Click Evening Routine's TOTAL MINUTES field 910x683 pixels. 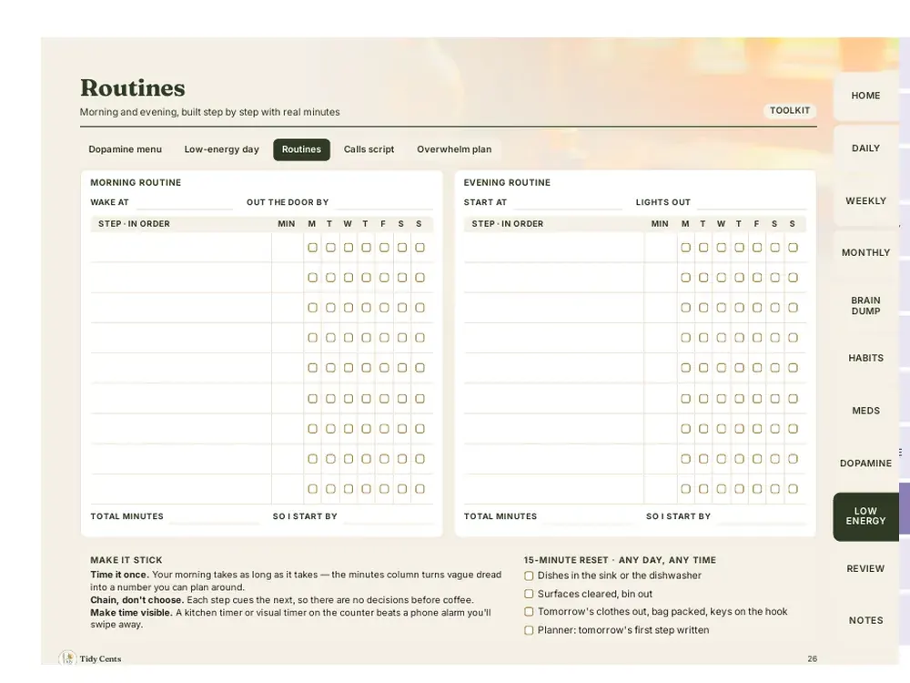[589, 517]
